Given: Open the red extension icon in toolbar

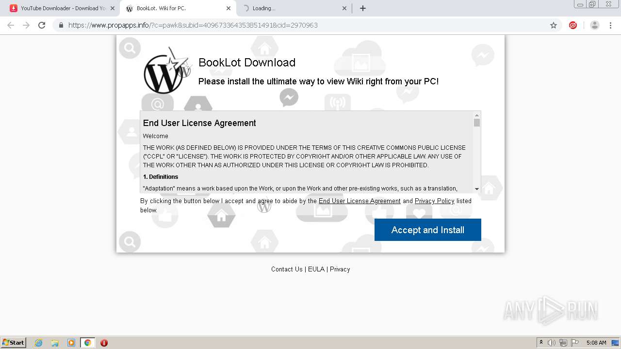Looking at the screenshot, I should tap(573, 25).
